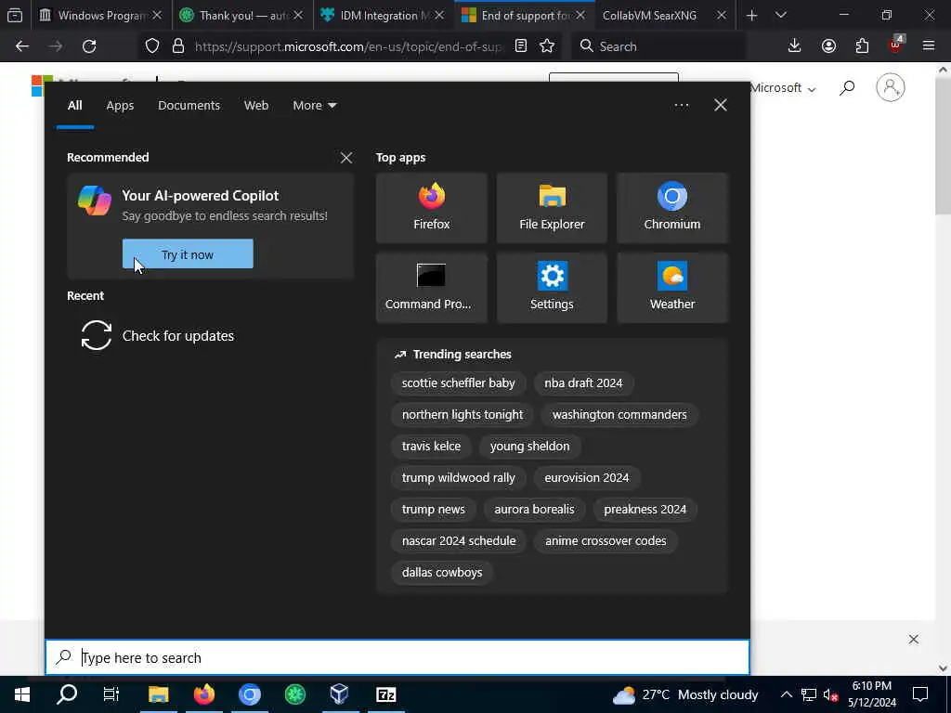Toggle reader view in address bar
The width and height of the screenshot is (951, 713).
pos(520,46)
